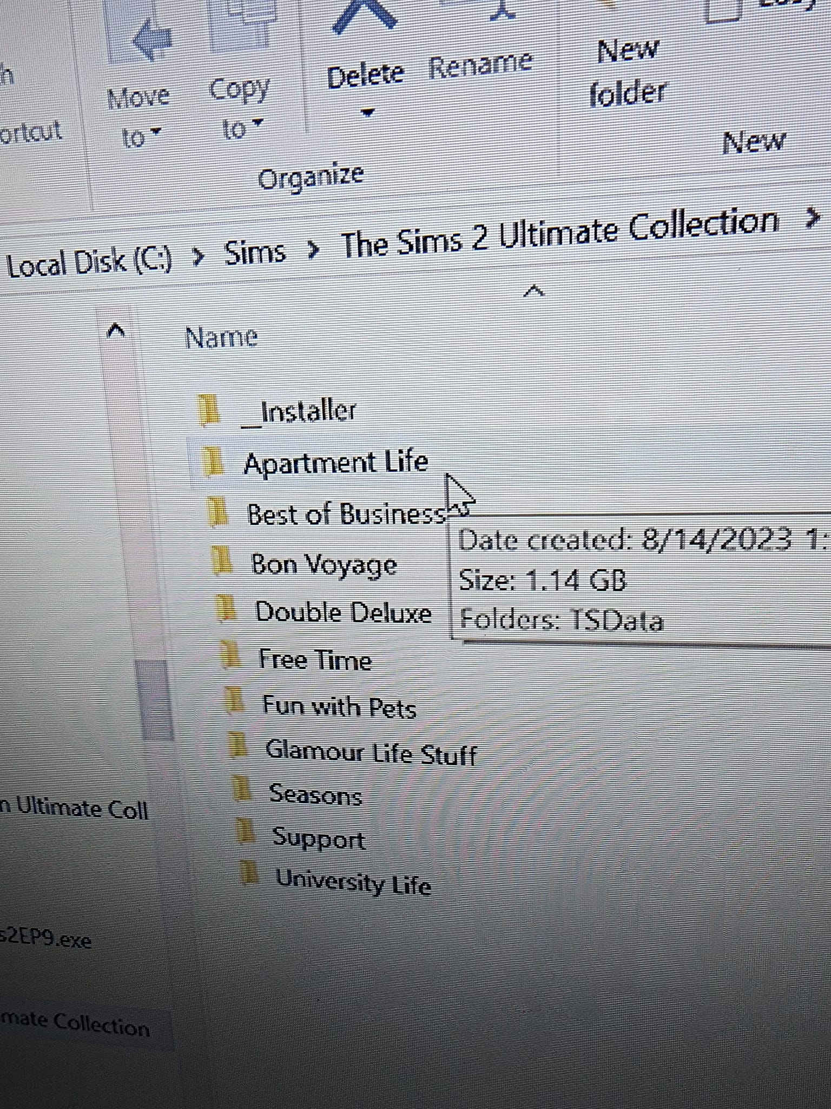The image size is (831, 1109).
Task: Select The Sims 2 Ultimate Collection breadcrumb
Action: point(560,233)
